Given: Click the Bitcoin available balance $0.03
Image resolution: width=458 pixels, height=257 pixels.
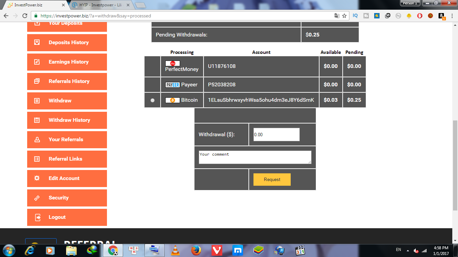Looking at the screenshot, I should (331, 100).
